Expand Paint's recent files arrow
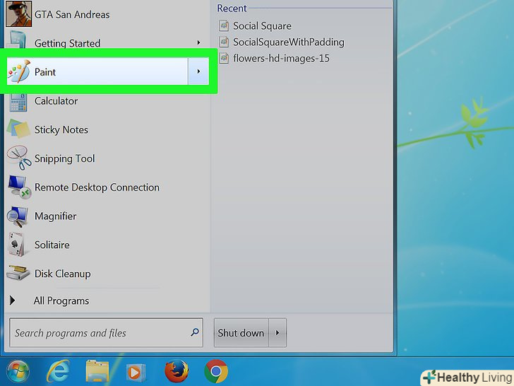The height and width of the screenshot is (386, 514). pyautogui.click(x=198, y=71)
